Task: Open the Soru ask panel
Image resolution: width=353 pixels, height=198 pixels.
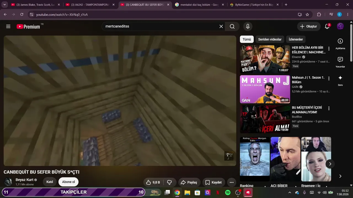Action: [340, 81]
